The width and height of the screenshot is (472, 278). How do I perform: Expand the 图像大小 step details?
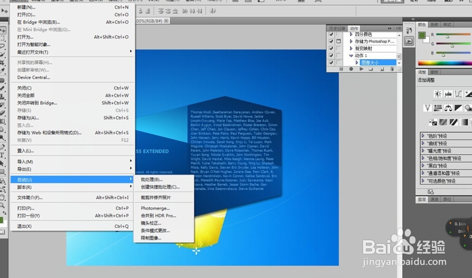tap(357, 63)
